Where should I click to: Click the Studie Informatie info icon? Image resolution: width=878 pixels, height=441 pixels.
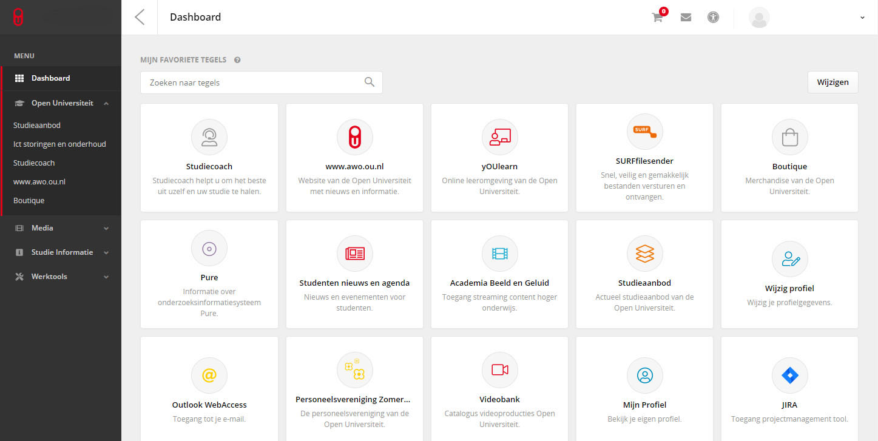19,252
